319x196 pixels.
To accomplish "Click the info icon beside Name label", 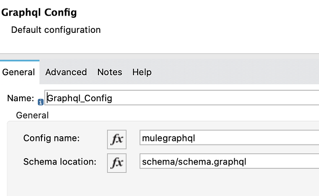I will 41,102.
